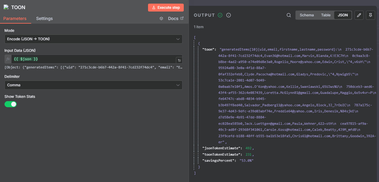Viewport: 379px width, 182px height.
Task: Open expression editor icon in Input Data
Action: coord(179,60)
